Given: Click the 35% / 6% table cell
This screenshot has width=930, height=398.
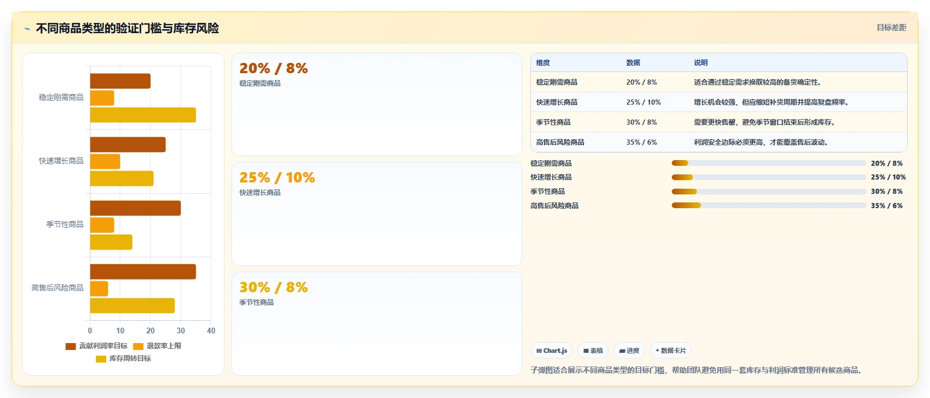Looking at the screenshot, I should coord(641,142).
